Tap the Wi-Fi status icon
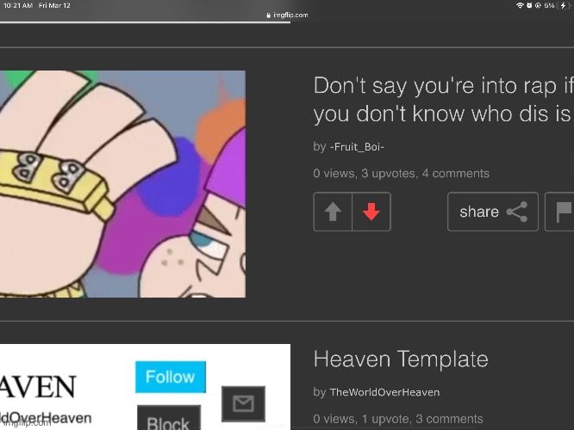Screen dimensions: 574x430 pos(520,5)
